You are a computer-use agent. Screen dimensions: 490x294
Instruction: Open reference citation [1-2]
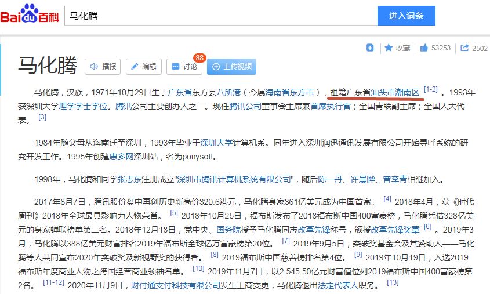431,89
